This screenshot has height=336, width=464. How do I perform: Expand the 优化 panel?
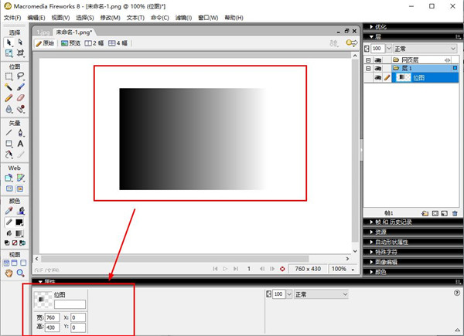[x=380, y=26]
